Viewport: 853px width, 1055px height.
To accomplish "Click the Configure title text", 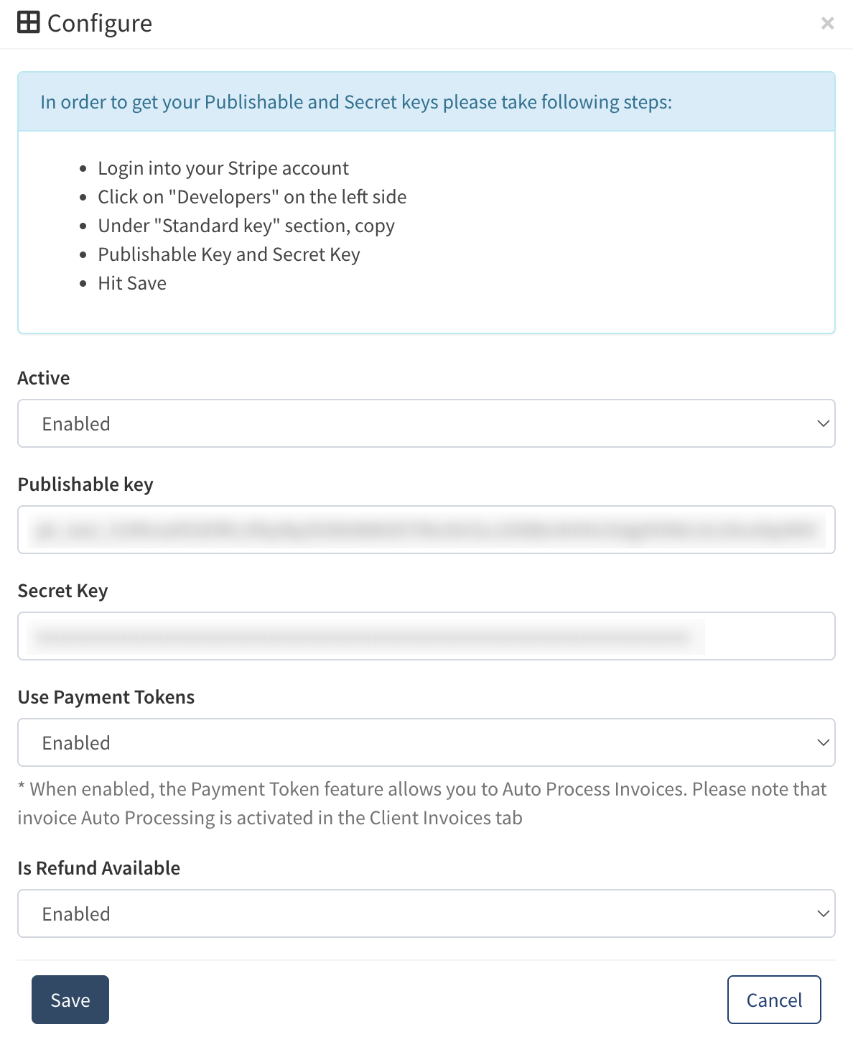I will click(100, 23).
